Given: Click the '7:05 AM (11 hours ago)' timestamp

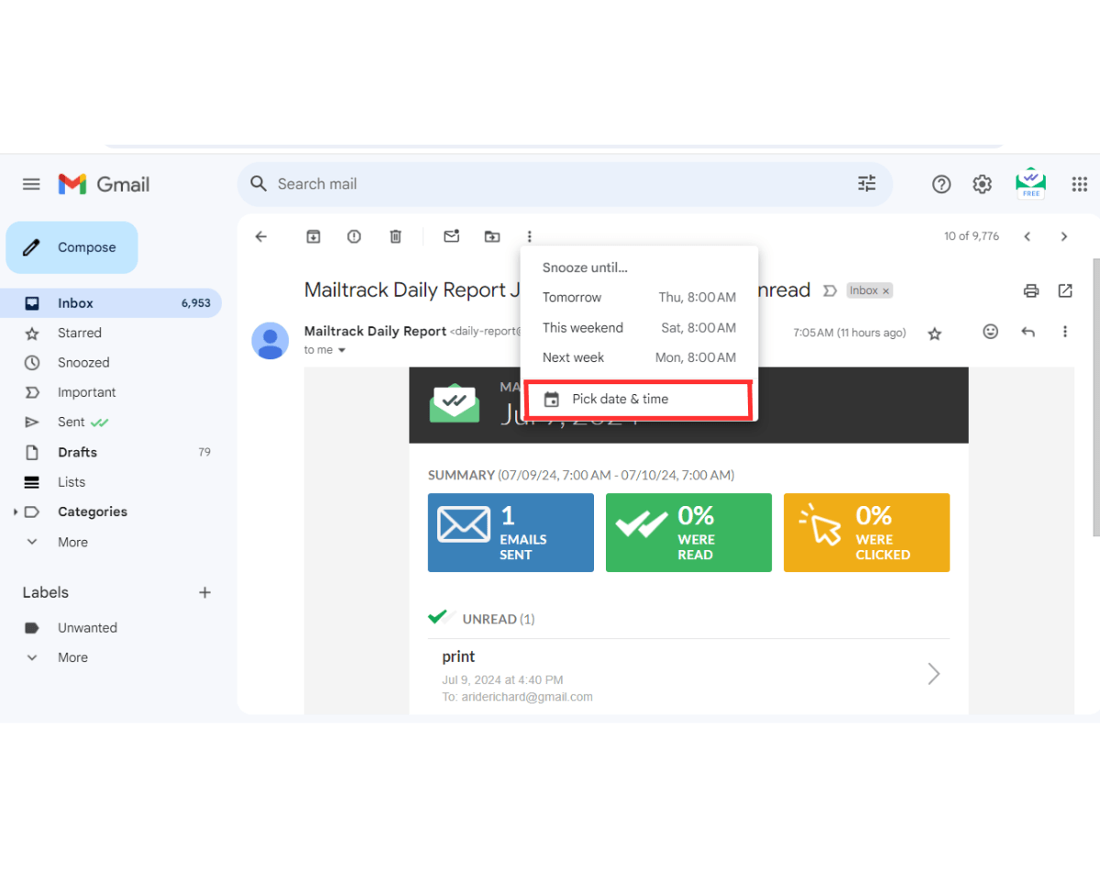Looking at the screenshot, I should point(850,334).
